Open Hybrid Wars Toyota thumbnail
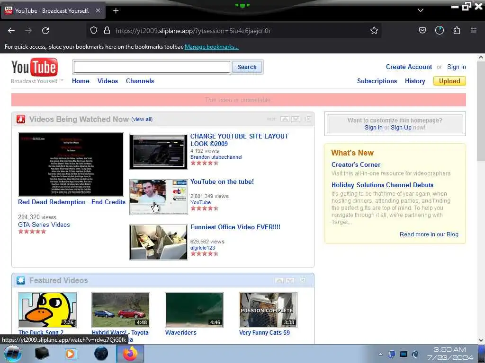Viewport: 485px width, 363px height. (x=121, y=310)
